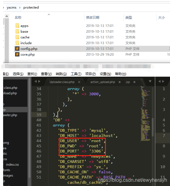Select index.css in the sidebar
The width and height of the screenshot is (170, 186).
(x=12, y=165)
